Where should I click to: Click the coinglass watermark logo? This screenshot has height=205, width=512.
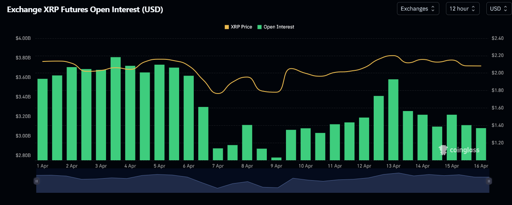459,150
